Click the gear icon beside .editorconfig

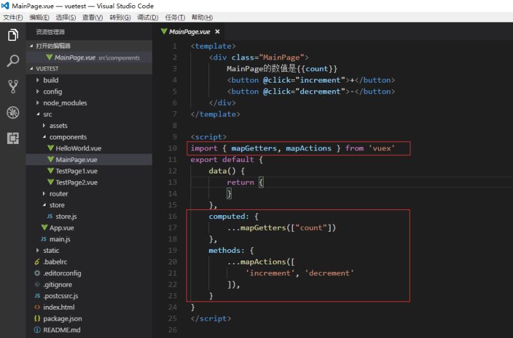click(x=37, y=273)
